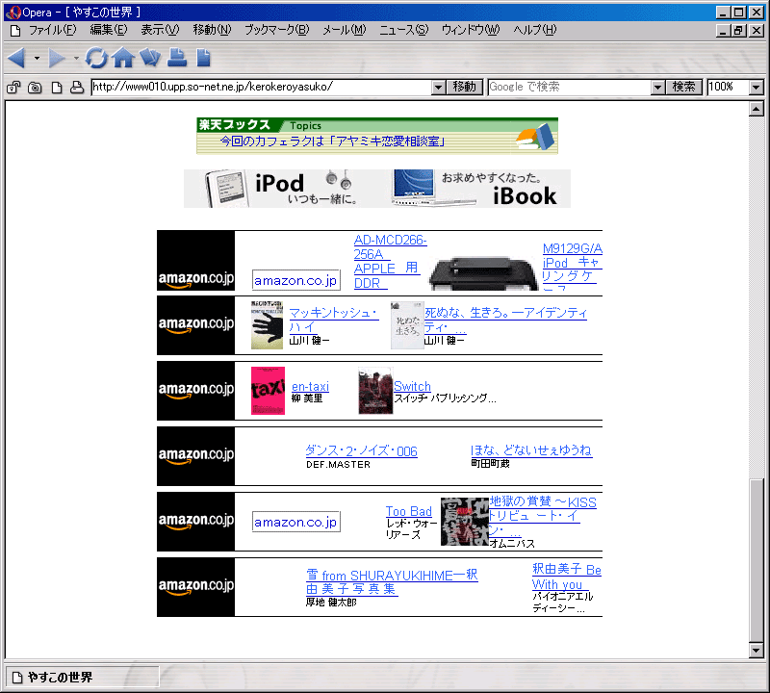This screenshot has width=770, height=693.
Task: Click the pink taxi magazine cover
Action: (268, 391)
